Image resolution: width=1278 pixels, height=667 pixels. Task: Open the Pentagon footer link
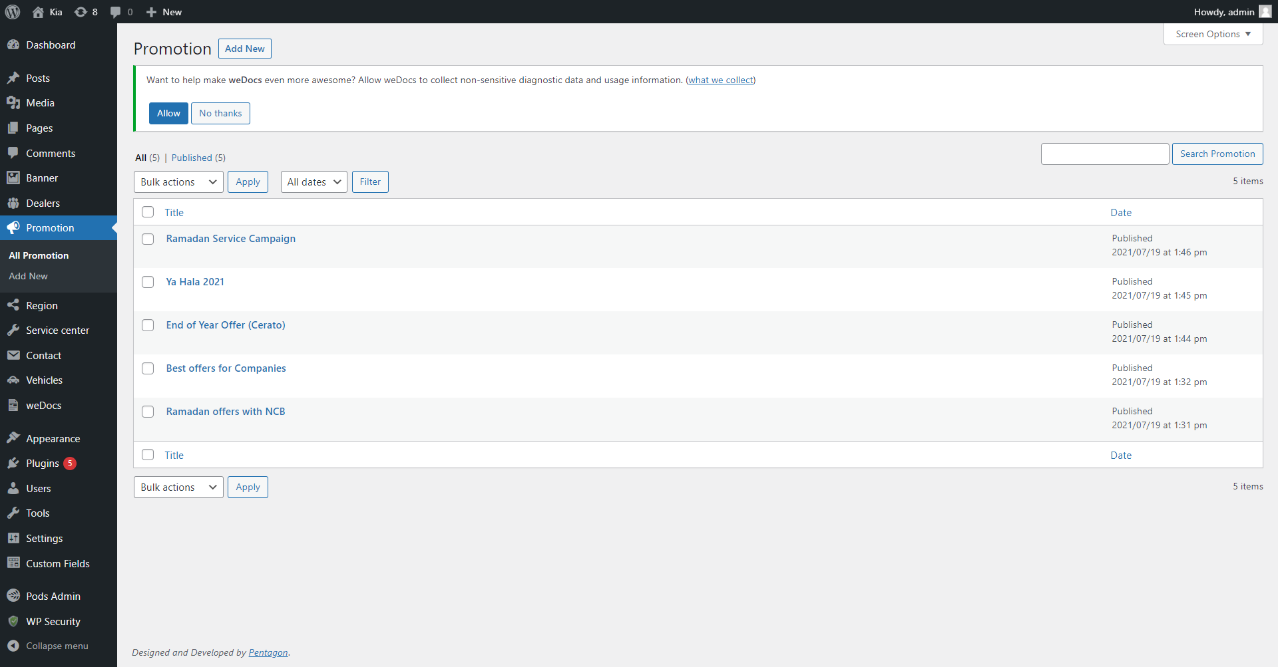point(268,652)
